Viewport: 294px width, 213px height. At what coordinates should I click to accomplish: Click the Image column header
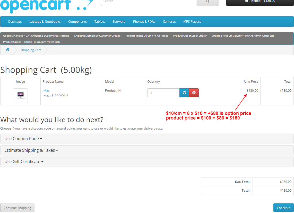pyautogui.click(x=20, y=81)
